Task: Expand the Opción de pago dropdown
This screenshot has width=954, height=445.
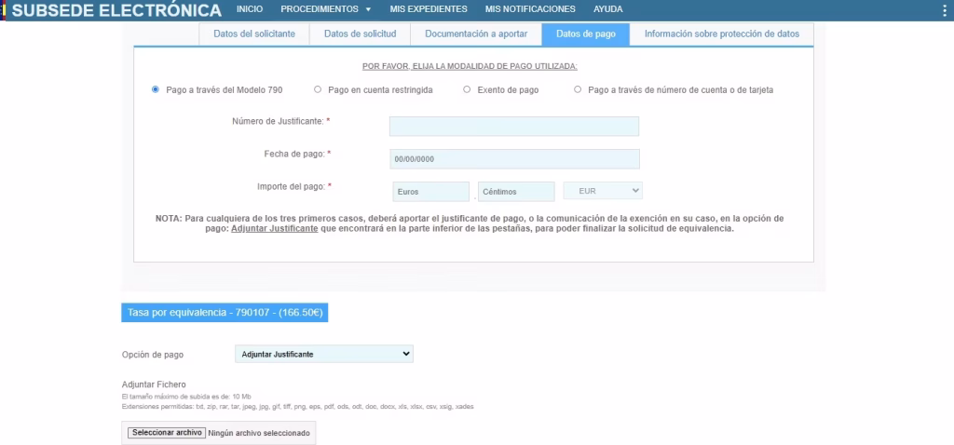Action: click(x=324, y=354)
